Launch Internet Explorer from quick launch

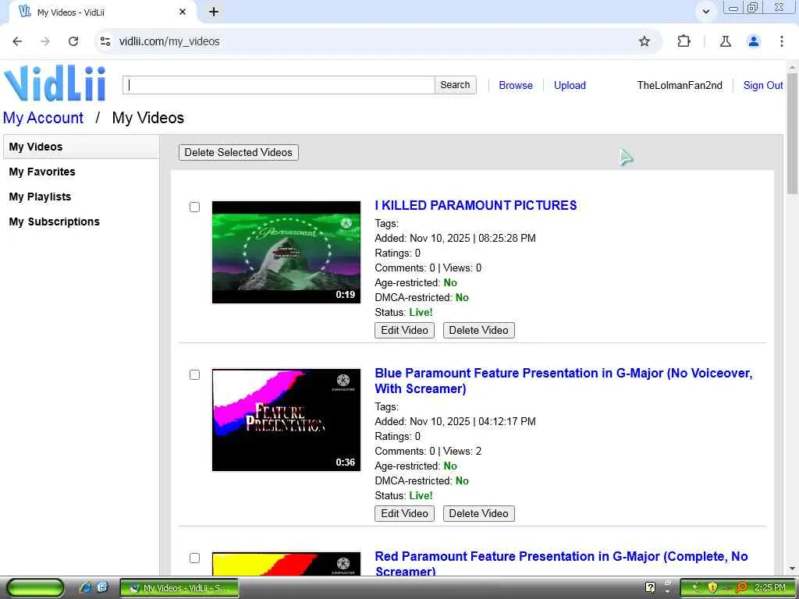click(86, 587)
